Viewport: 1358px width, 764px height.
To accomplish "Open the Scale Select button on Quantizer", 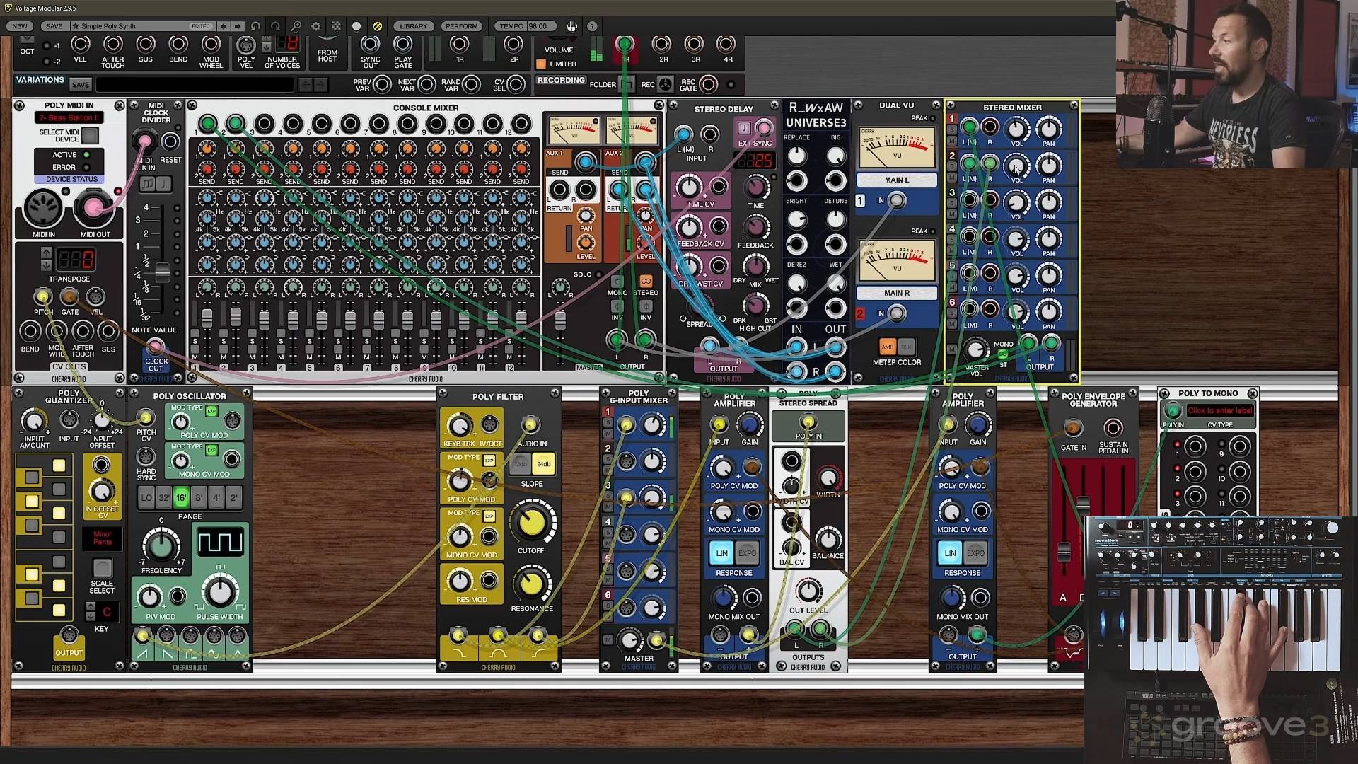I will coord(102,568).
